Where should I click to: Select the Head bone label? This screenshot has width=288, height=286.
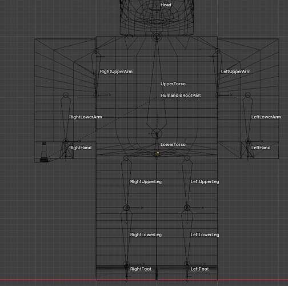pos(166,5)
